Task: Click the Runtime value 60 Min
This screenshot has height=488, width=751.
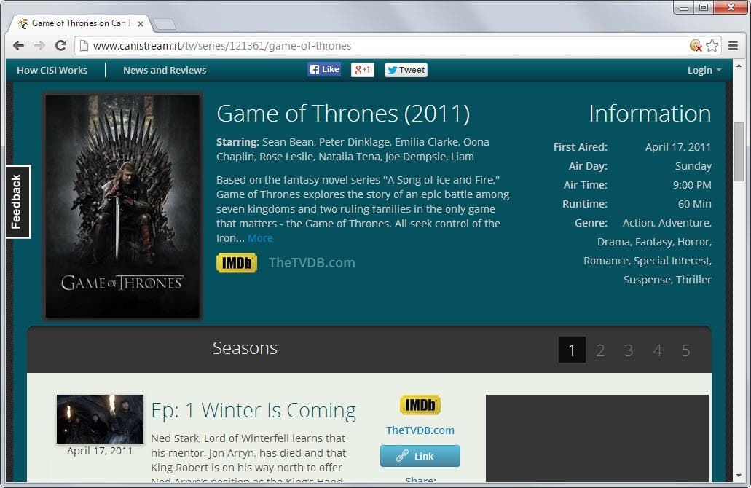Action: click(694, 204)
